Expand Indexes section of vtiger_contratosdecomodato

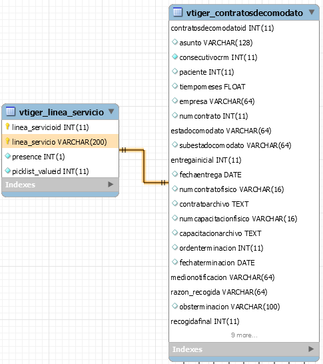[311, 349]
